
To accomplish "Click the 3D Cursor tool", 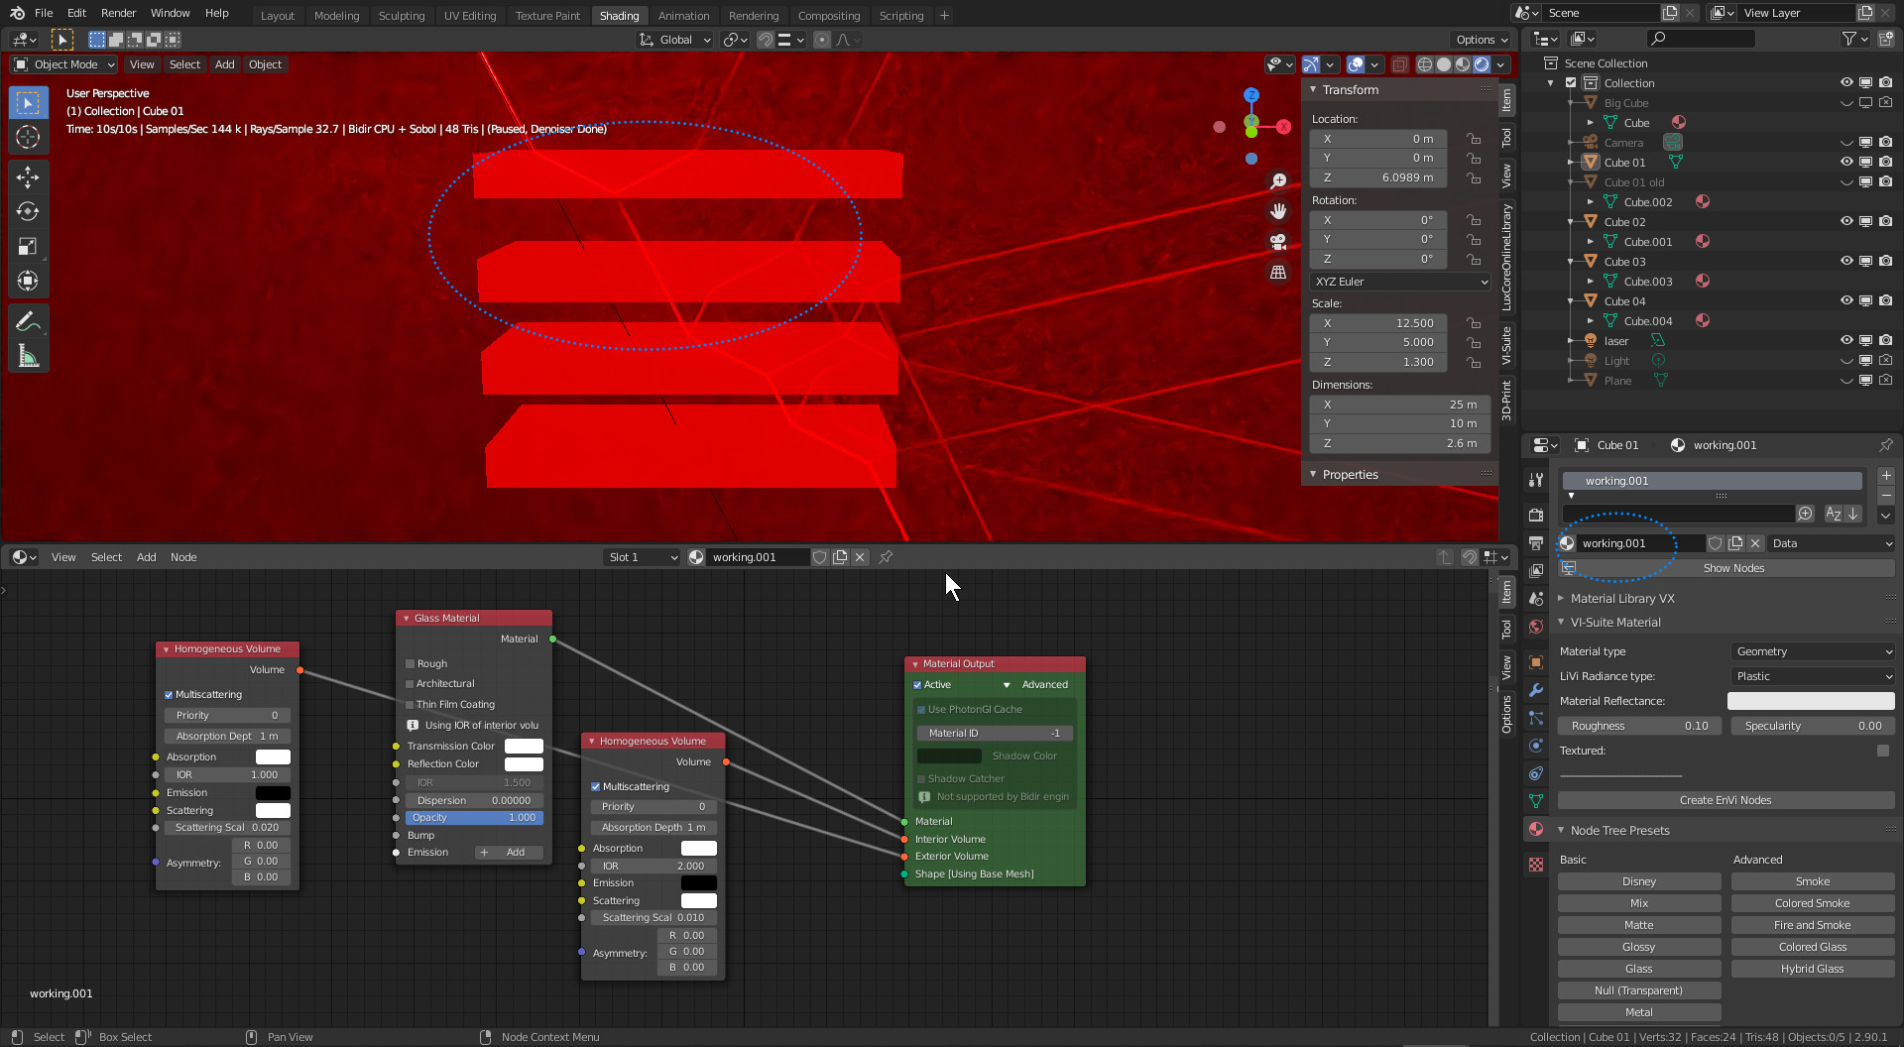I will pyautogui.click(x=28, y=137).
